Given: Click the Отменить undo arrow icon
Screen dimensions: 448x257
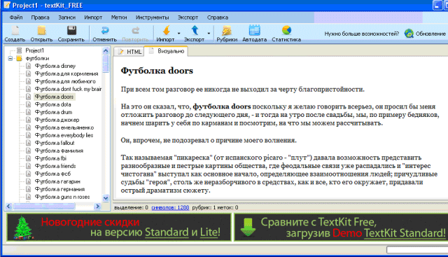Looking at the screenshot, I should (105, 30).
